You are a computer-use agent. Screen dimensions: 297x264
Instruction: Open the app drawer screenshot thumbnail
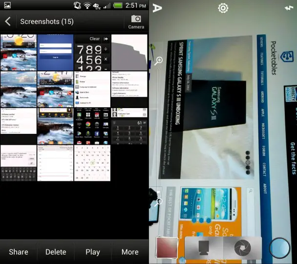coord(92,126)
